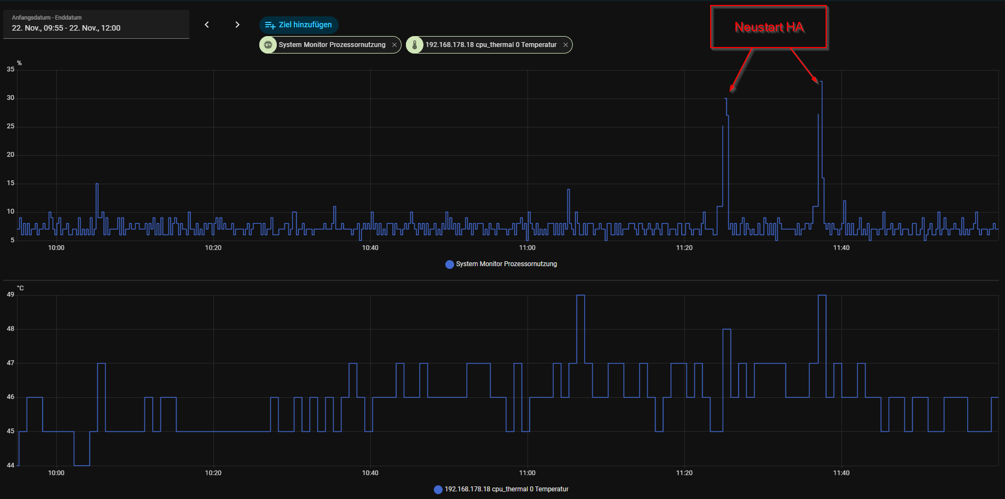
Task: Advance to the next date range
Action: click(237, 25)
